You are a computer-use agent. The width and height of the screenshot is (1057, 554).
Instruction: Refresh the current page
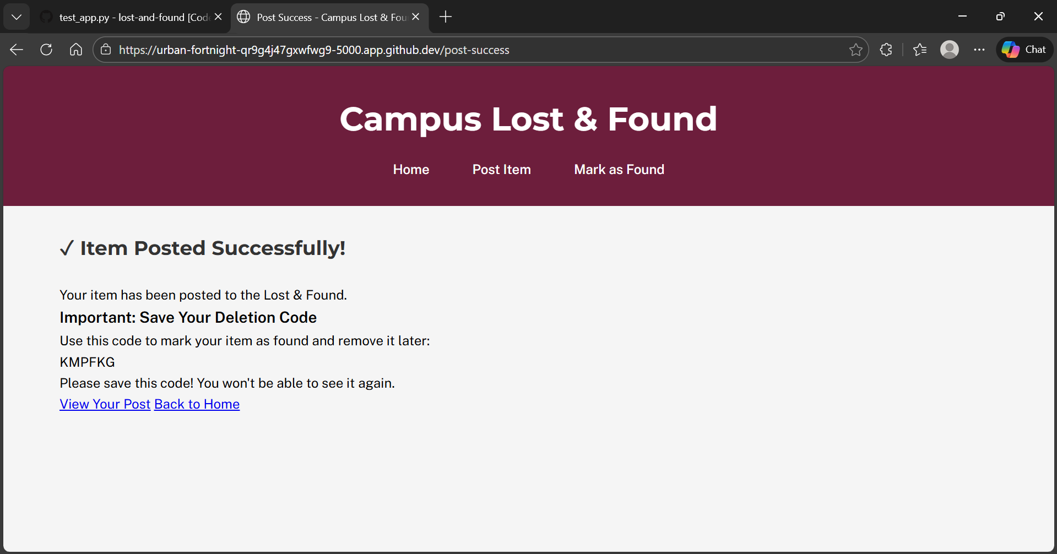[46, 50]
